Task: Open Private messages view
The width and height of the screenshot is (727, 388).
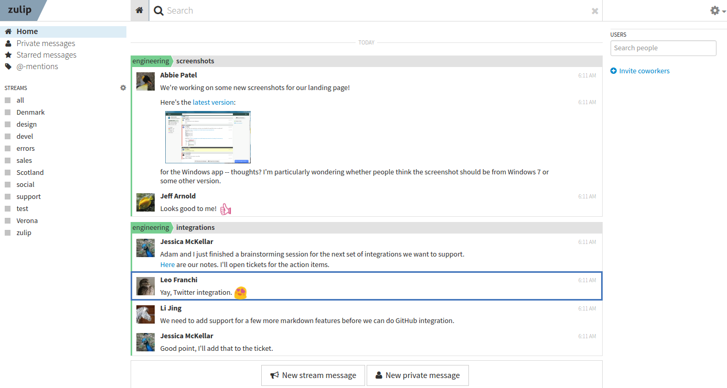Action: click(x=46, y=43)
